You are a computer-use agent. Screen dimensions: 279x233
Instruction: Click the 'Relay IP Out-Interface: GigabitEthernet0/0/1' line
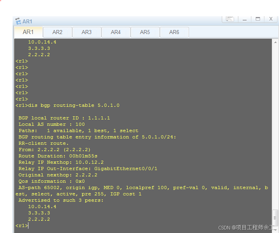(x=88, y=169)
